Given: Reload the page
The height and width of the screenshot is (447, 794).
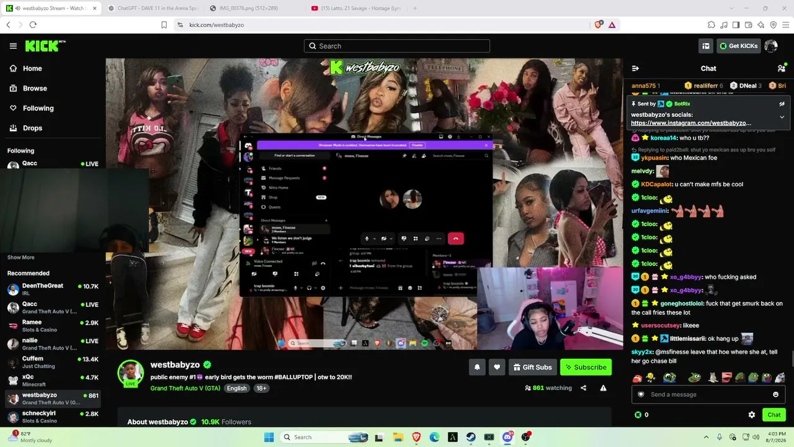Looking at the screenshot, I should coord(33,25).
